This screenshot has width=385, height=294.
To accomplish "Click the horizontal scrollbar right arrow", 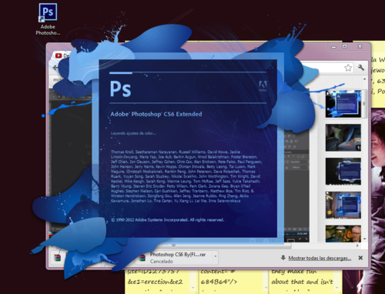I will [357, 246].
